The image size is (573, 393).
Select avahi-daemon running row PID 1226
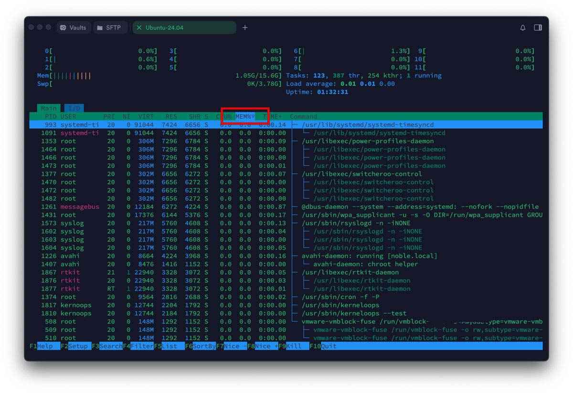(286, 256)
